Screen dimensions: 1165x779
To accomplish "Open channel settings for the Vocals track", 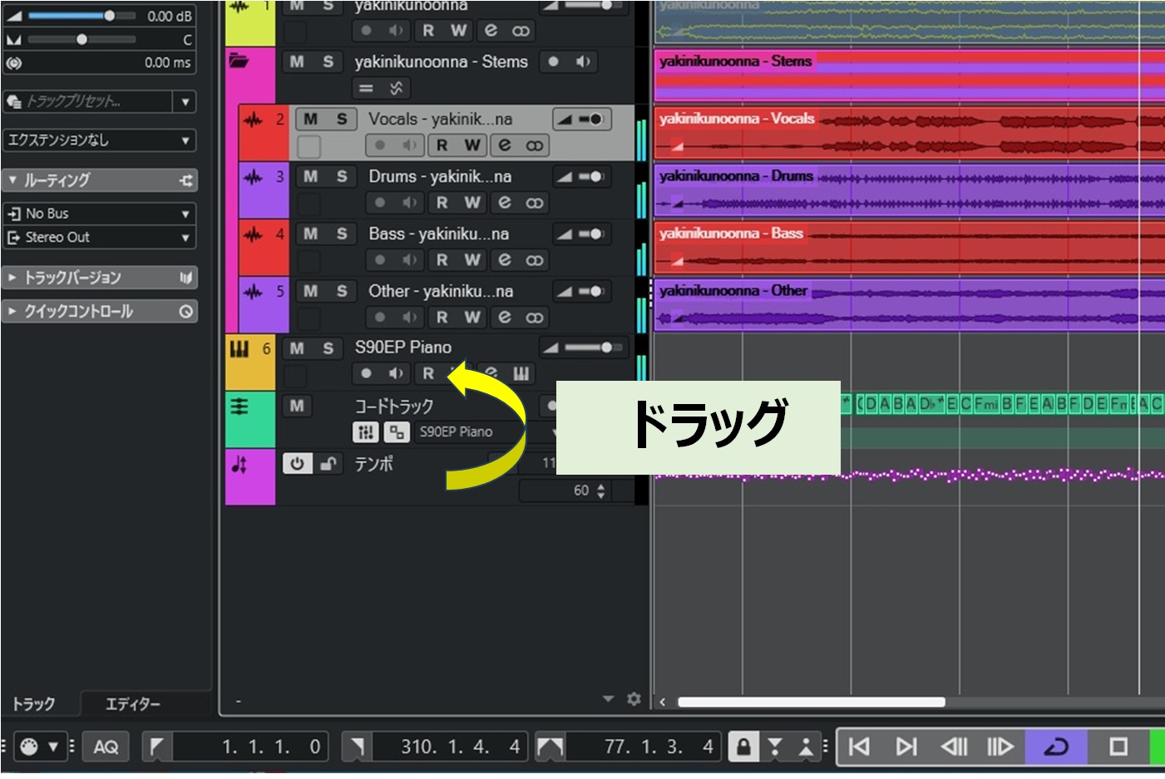I will (504, 145).
